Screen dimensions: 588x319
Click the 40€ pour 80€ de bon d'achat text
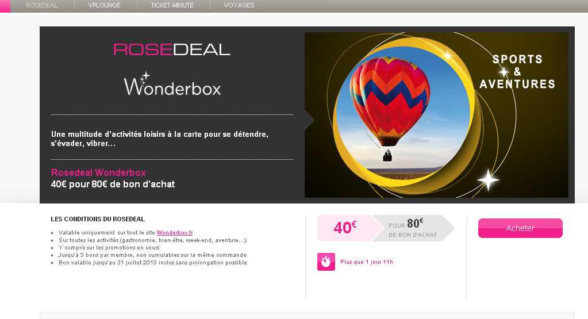113,185
